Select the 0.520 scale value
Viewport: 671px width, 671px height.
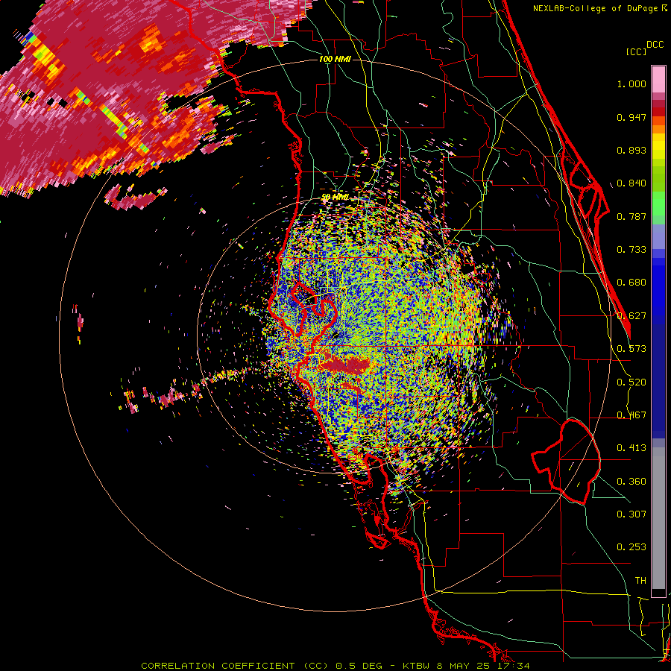click(631, 382)
